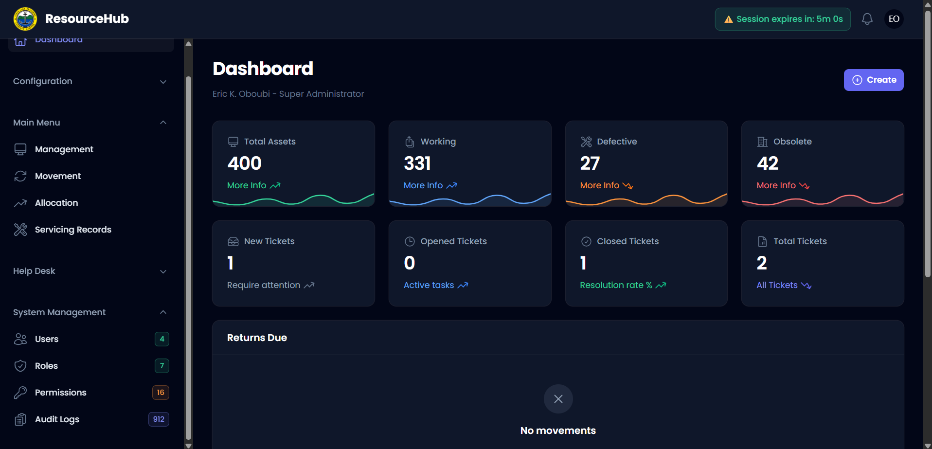This screenshot has height=449, width=932.
Task: Collapse the System Management section
Action: point(163,312)
